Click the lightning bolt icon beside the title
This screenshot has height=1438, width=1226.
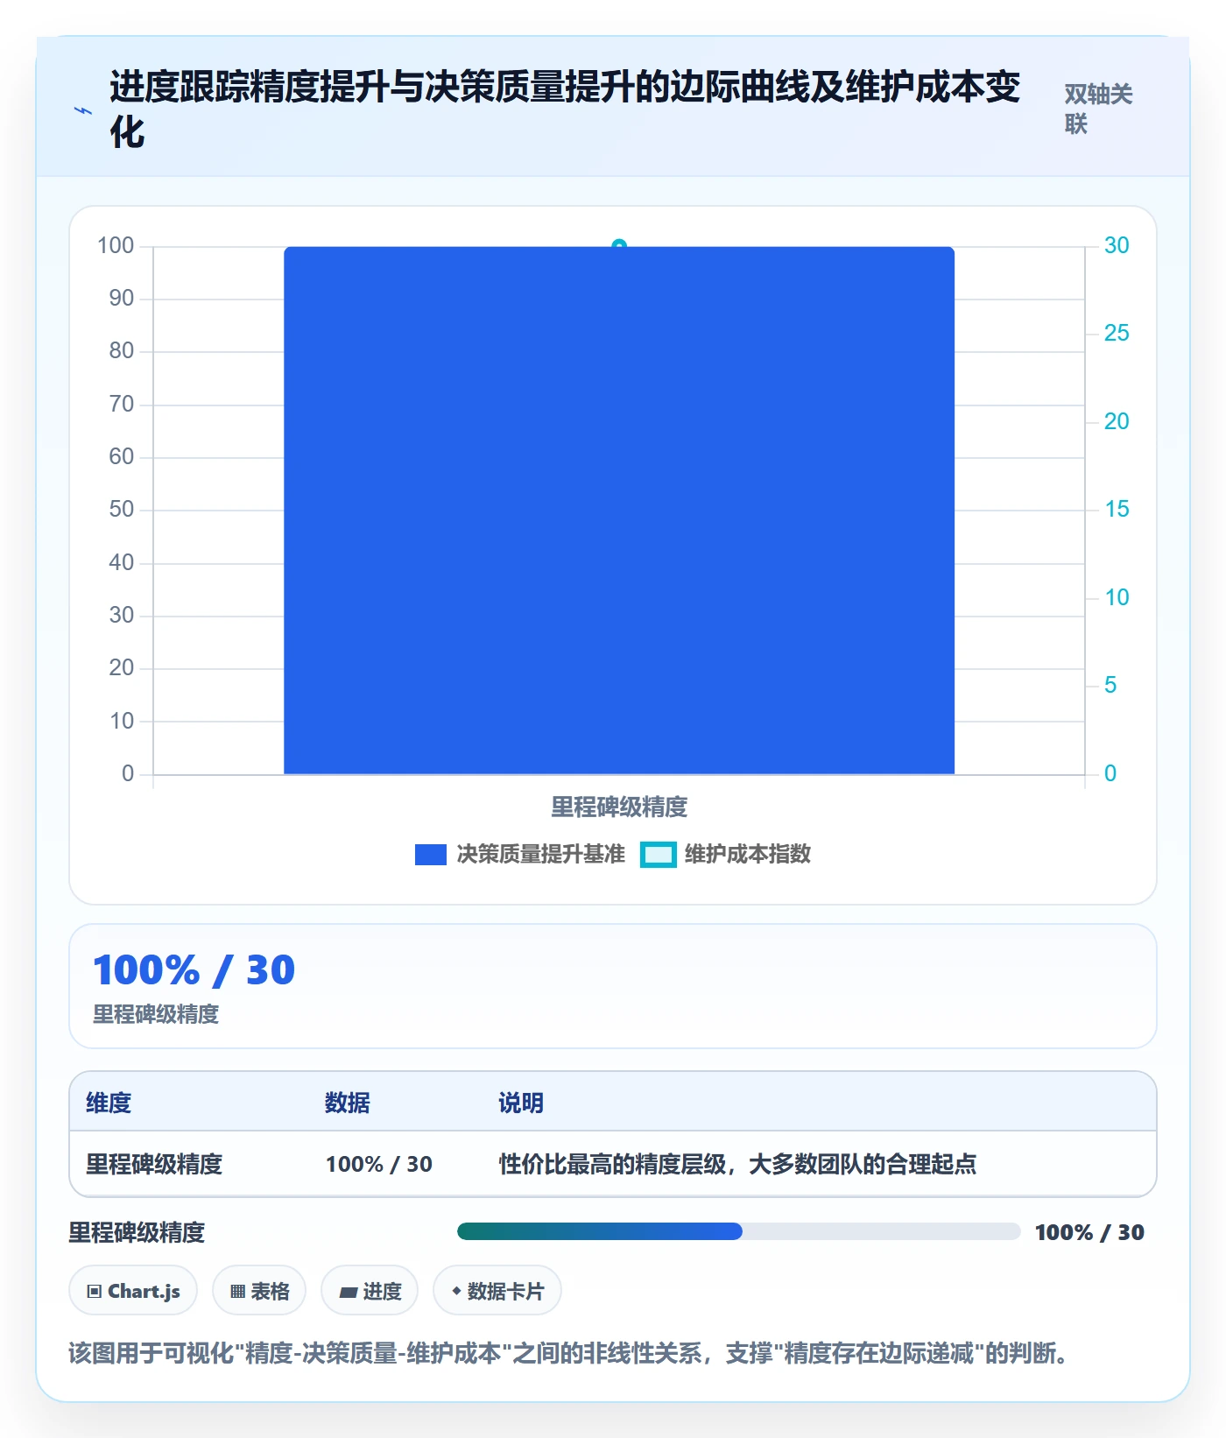tap(83, 110)
